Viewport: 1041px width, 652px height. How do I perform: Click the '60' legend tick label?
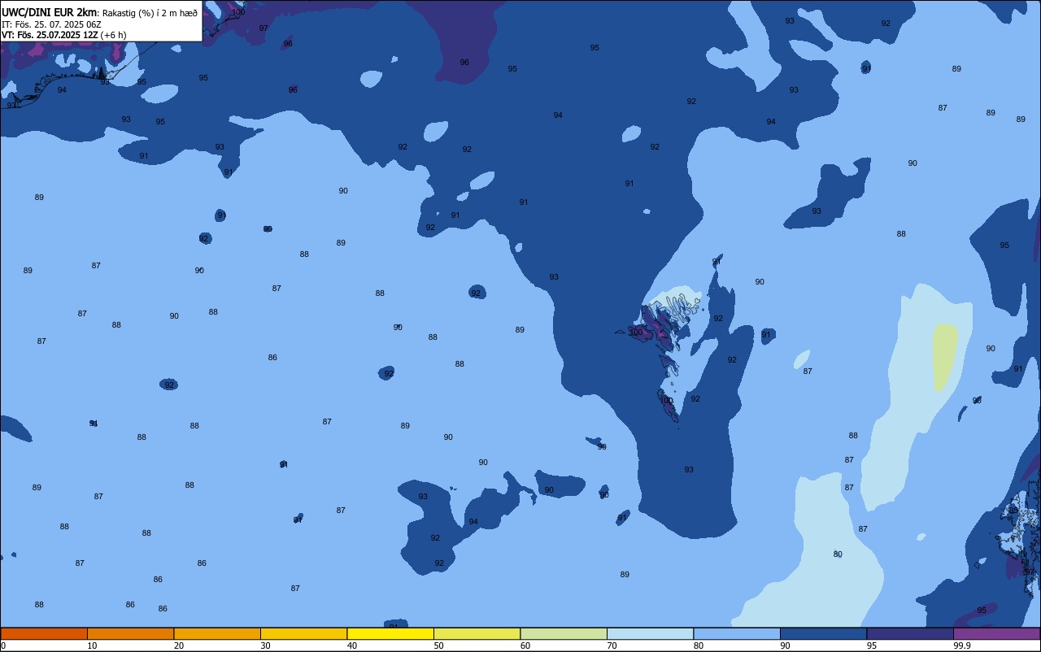pyautogui.click(x=525, y=645)
